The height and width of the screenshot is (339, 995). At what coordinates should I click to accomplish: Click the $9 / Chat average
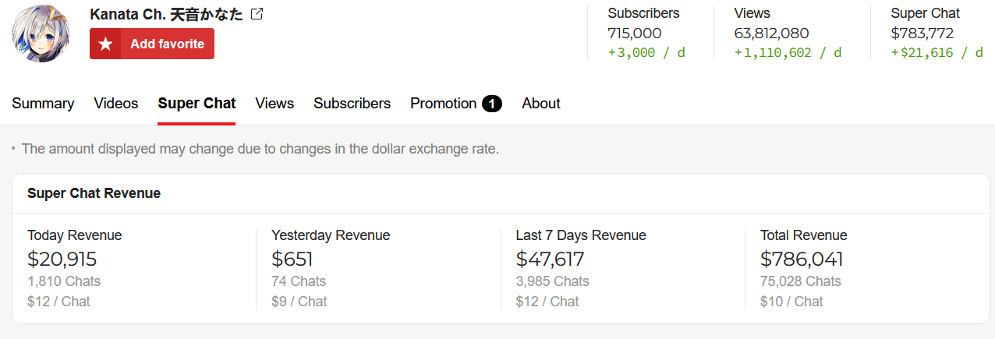pyautogui.click(x=299, y=302)
